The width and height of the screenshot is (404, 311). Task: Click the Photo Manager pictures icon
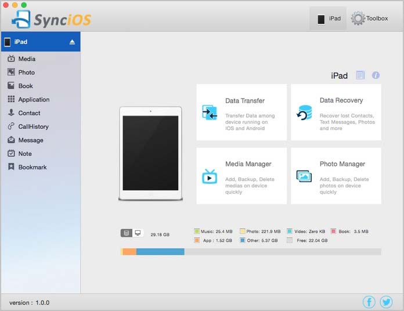coord(304,176)
